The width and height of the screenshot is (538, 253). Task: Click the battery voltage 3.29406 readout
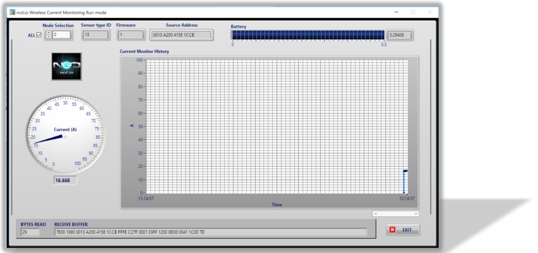pyautogui.click(x=399, y=35)
